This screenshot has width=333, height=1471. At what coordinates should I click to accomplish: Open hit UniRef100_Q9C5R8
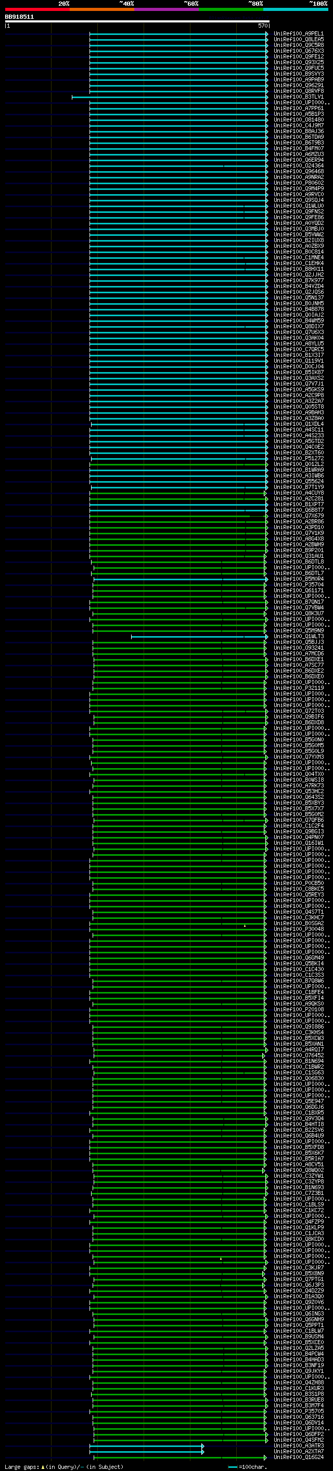coord(298,45)
